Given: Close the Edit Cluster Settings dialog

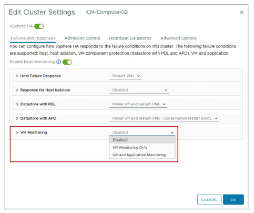Looking at the screenshot, I should click(241, 13).
